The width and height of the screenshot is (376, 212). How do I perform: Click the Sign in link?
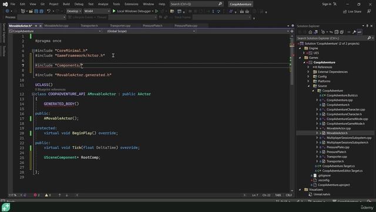pyautogui.click(x=327, y=4)
